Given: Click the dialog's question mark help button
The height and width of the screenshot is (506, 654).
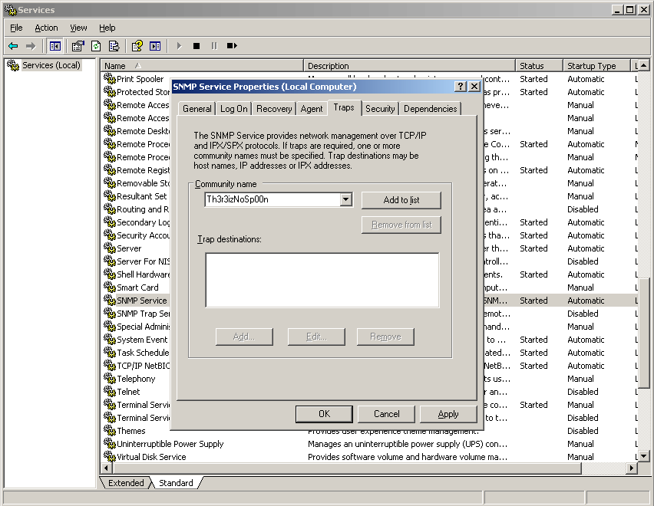Looking at the screenshot, I should 461,87.
